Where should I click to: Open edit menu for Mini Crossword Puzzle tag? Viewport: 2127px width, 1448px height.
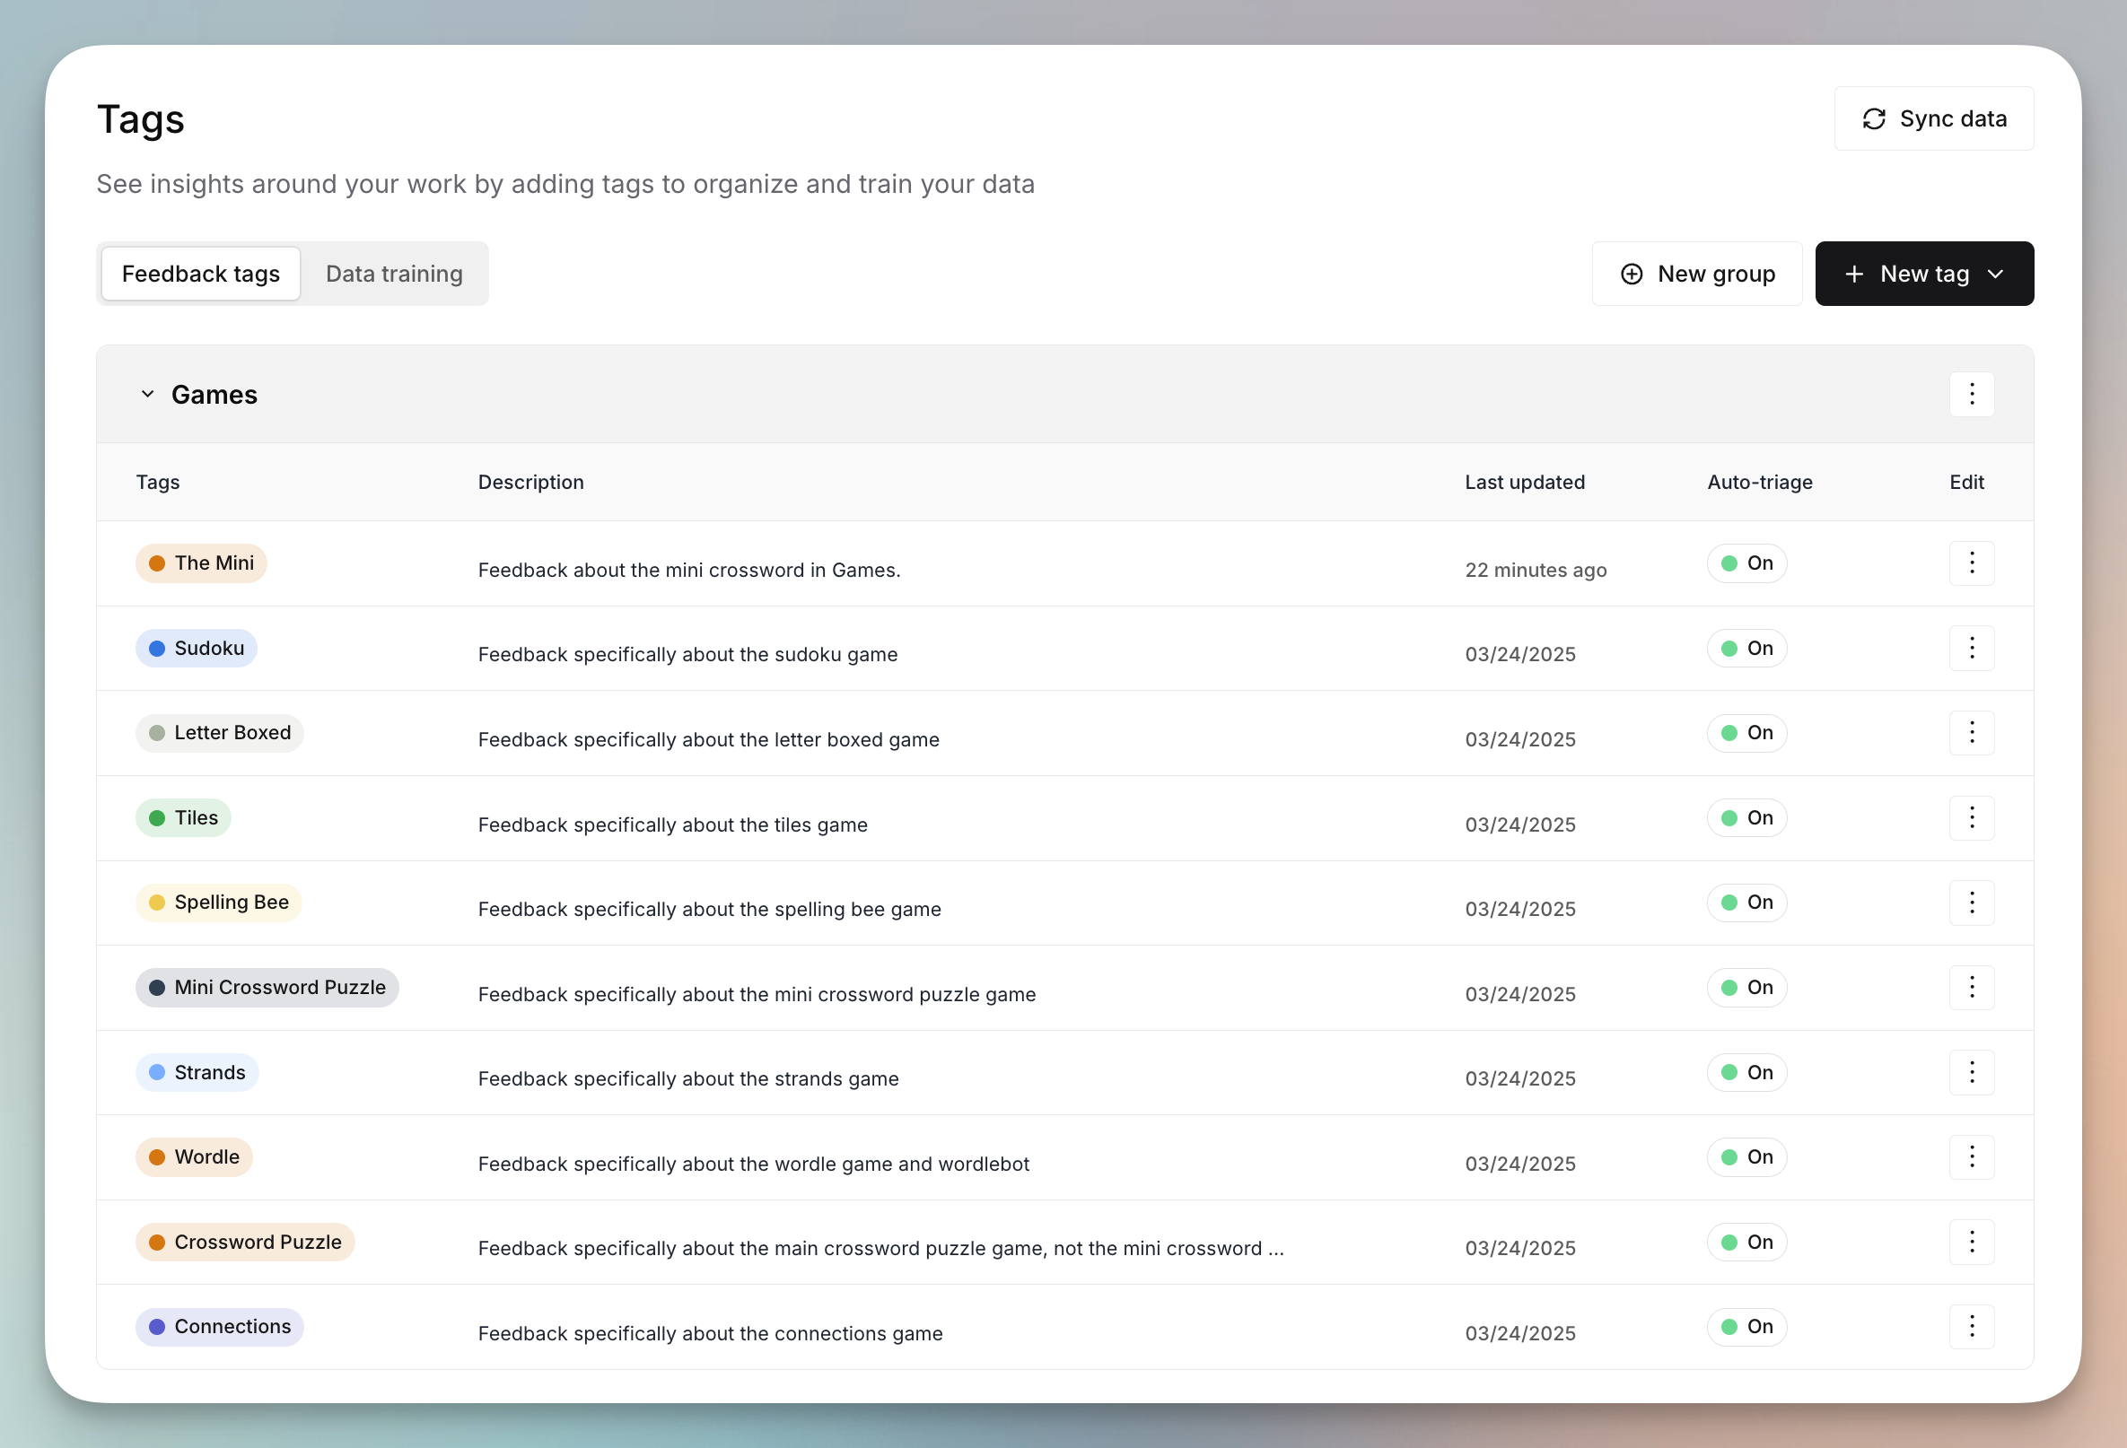tap(1972, 988)
